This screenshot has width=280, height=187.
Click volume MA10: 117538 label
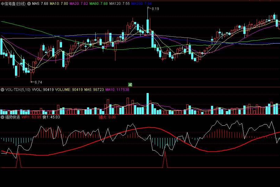click(x=117, y=90)
